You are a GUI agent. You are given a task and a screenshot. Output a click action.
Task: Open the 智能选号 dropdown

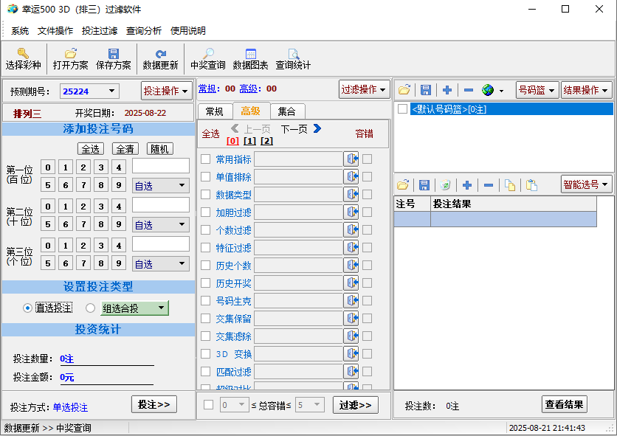pyautogui.click(x=587, y=184)
